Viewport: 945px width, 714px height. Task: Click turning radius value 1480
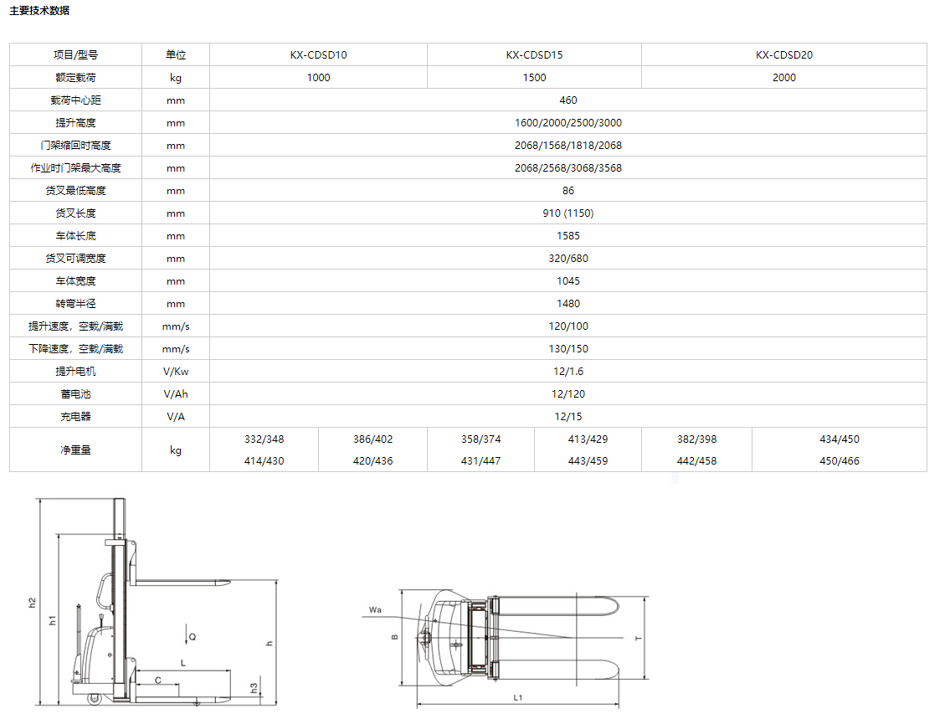coord(568,304)
